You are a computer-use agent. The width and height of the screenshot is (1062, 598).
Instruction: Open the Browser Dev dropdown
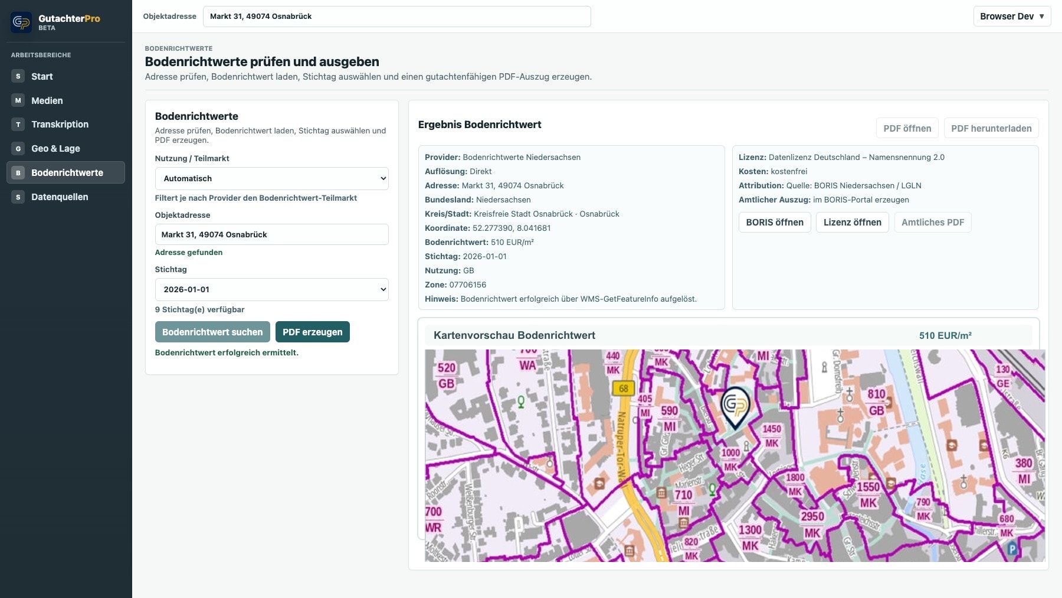(x=1012, y=17)
